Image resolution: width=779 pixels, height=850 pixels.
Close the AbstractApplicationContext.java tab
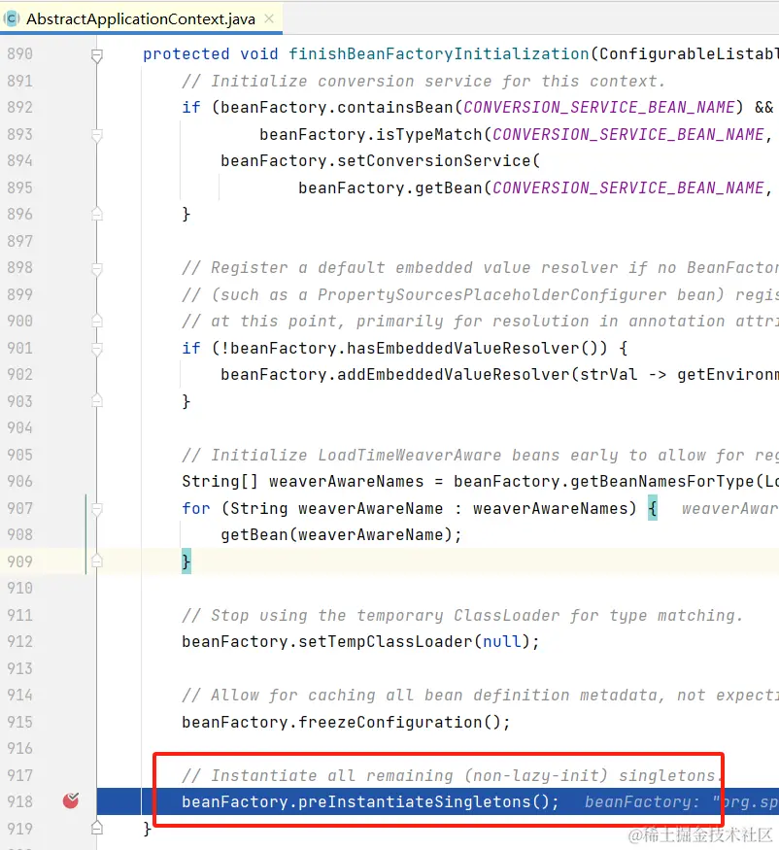click(270, 17)
